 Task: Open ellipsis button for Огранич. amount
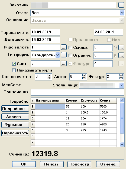(x=121, y=55)
